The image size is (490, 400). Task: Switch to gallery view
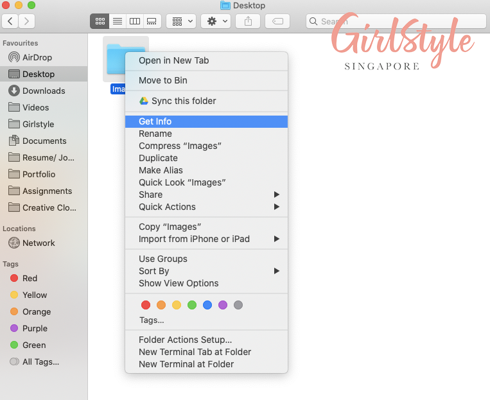[x=152, y=21]
